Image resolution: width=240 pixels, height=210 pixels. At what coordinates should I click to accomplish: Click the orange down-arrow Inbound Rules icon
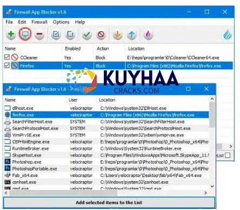point(118,34)
